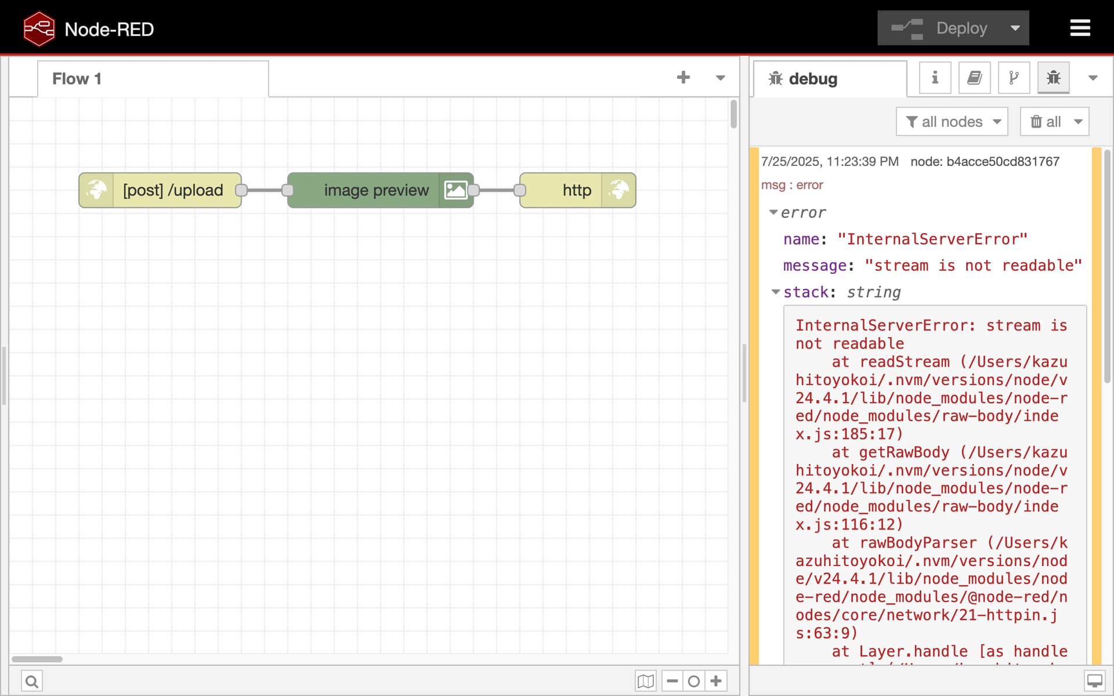Click the workspace horizontal scrollbar

37,659
